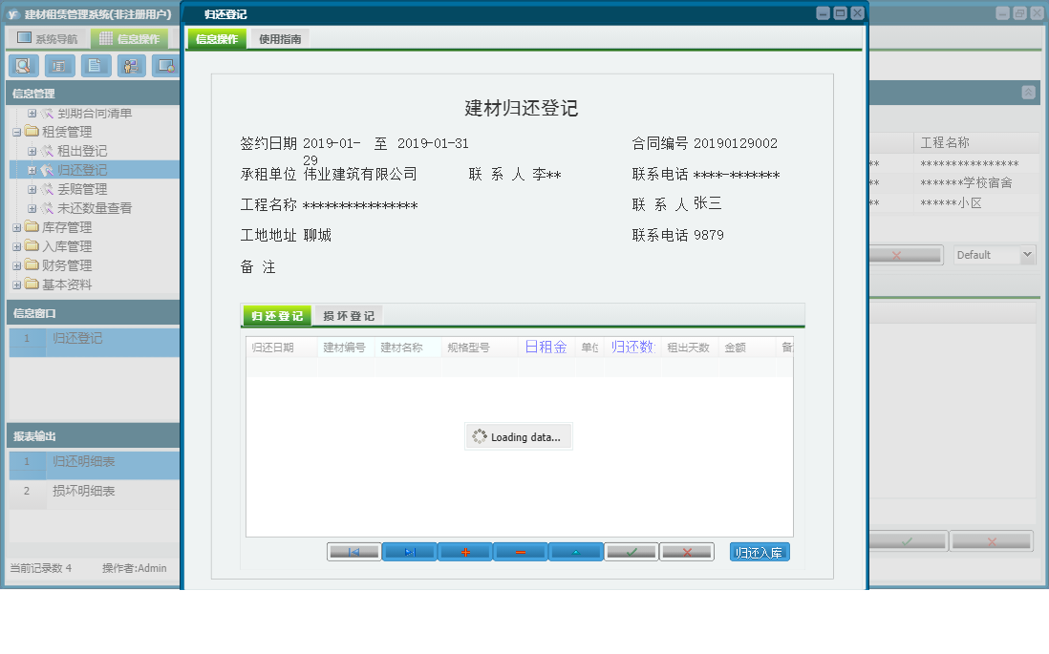The width and height of the screenshot is (1049, 654).
Task: Click the green checkmark save icon
Action: coord(631,551)
